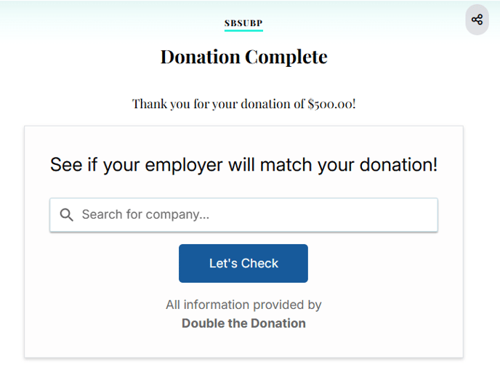Click the gray circular share button
Image resolution: width=500 pixels, height=391 pixels.
click(477, 20)
